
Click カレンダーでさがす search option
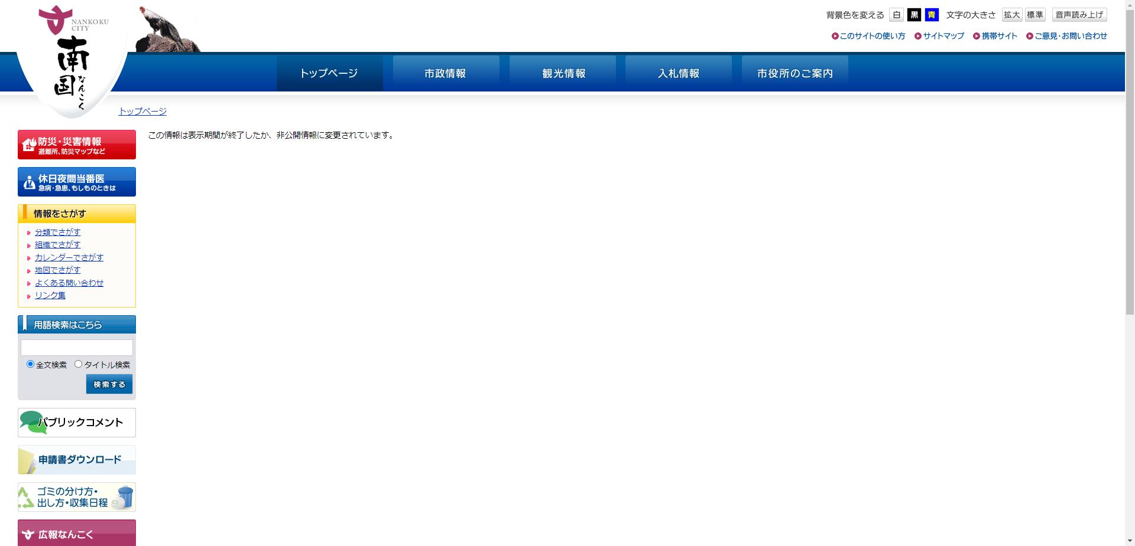[x=69, y=257]
